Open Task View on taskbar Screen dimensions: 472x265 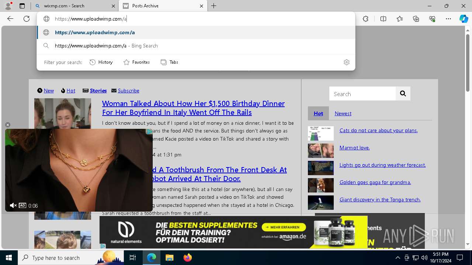pyautogui.click(x=133, y=258)
